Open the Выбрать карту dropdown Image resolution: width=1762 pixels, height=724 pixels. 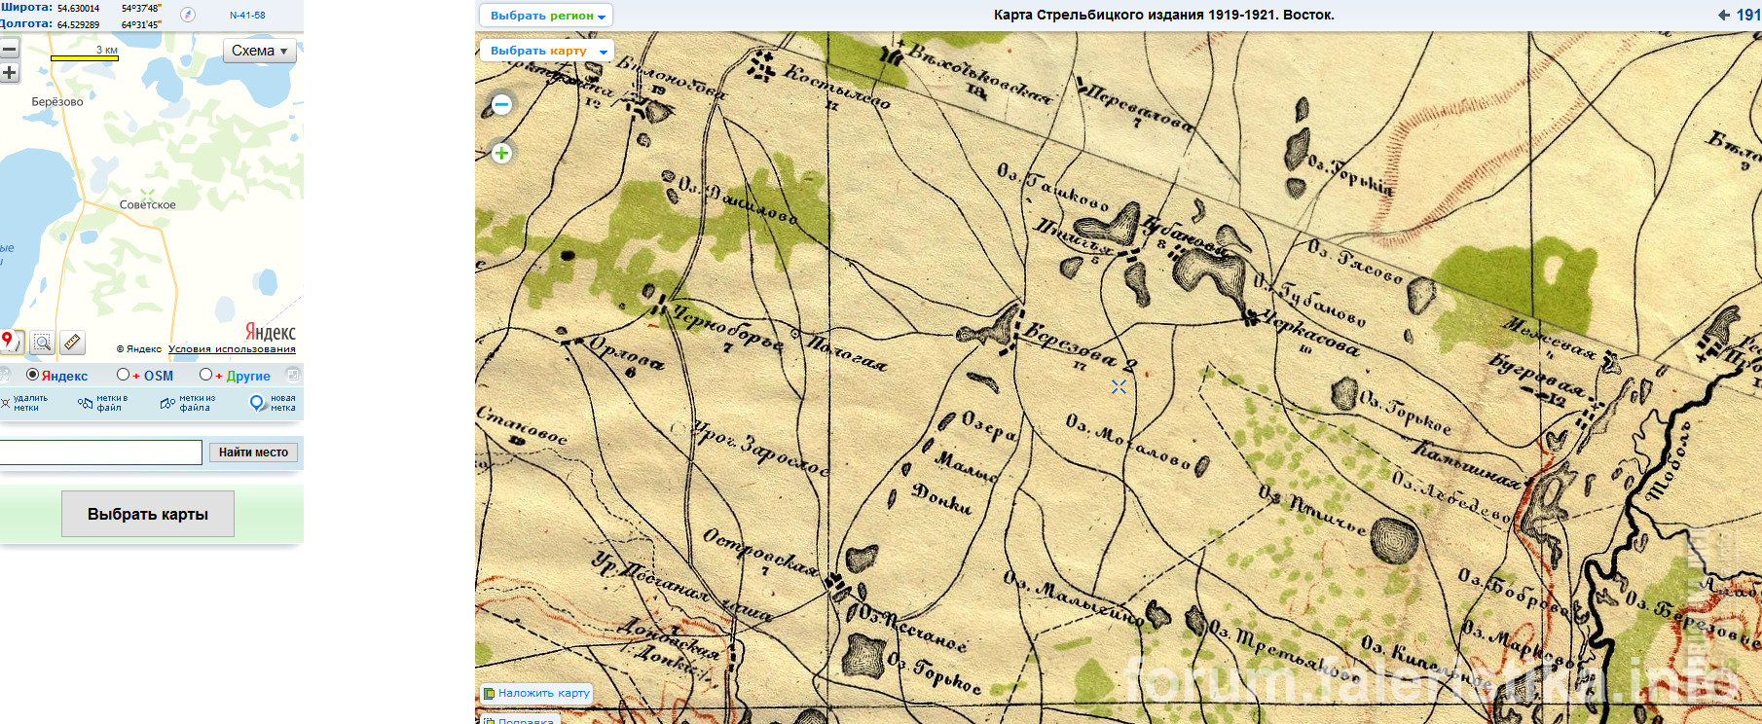(546, 51)
